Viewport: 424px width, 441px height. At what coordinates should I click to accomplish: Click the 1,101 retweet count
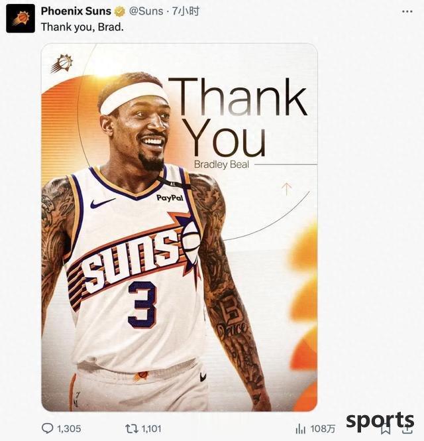(x=151, y=428)
